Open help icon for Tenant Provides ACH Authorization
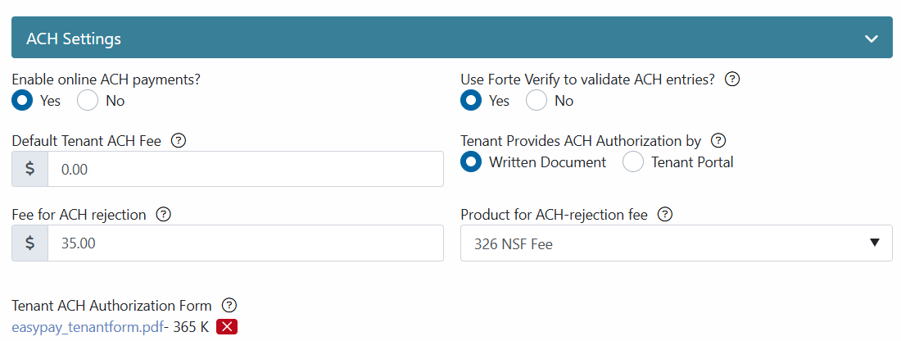The image size is (901, 341). click(x=718, y=140)
